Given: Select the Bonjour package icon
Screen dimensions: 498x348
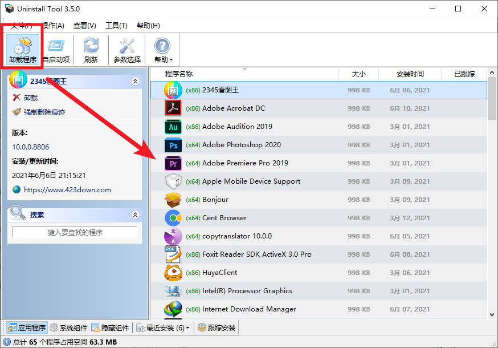Looking at the screenshot, I should [173, 200].
